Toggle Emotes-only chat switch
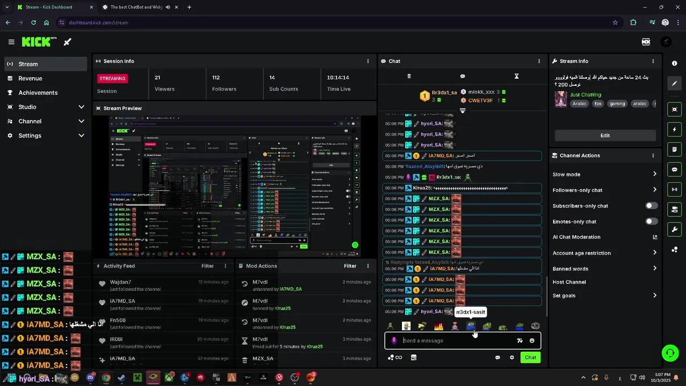 [x=652, y=221]
